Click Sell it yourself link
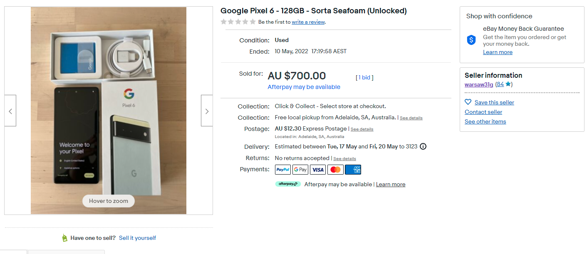The image size is (587, 254). point(137,238)
